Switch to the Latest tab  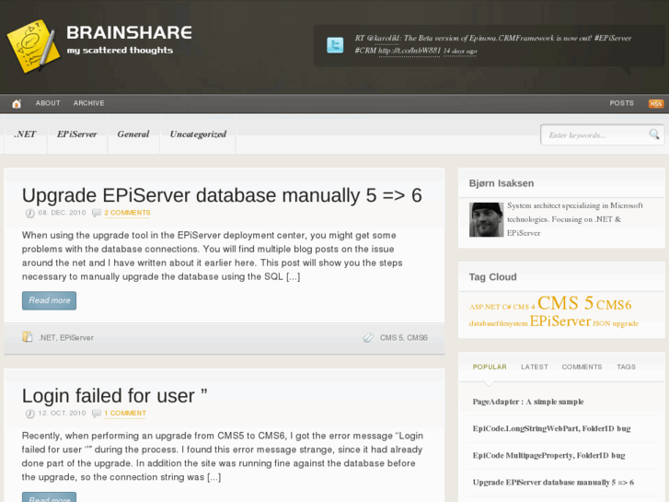[x=534, y=367]
